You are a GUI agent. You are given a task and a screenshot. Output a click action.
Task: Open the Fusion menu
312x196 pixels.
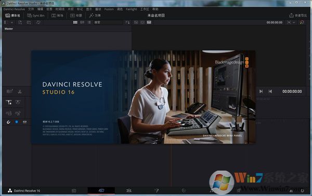click(109, 9)
